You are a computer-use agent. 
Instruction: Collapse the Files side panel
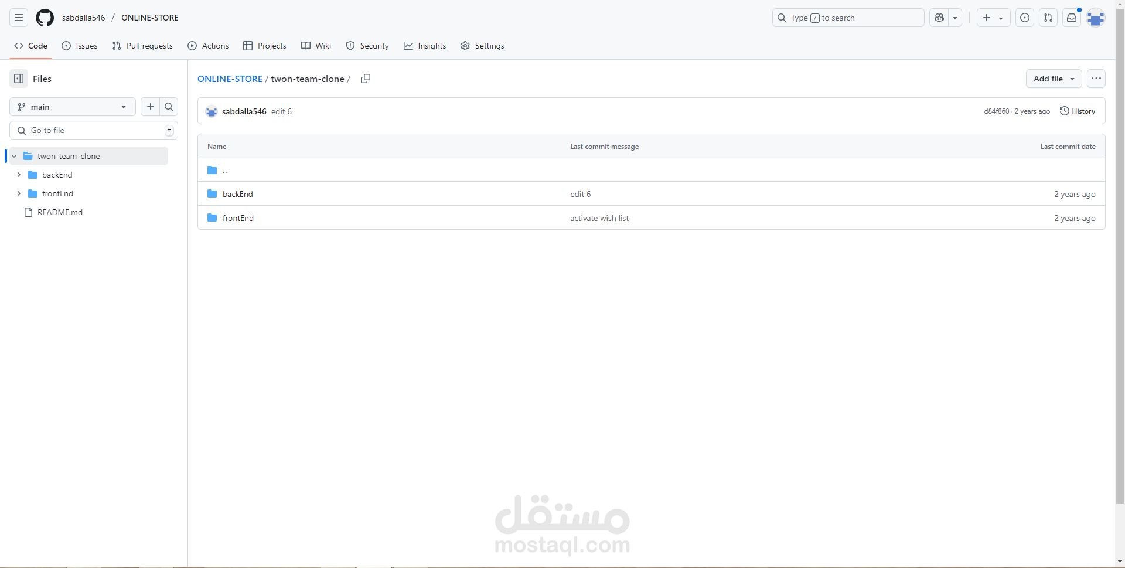tap(18, 78)
